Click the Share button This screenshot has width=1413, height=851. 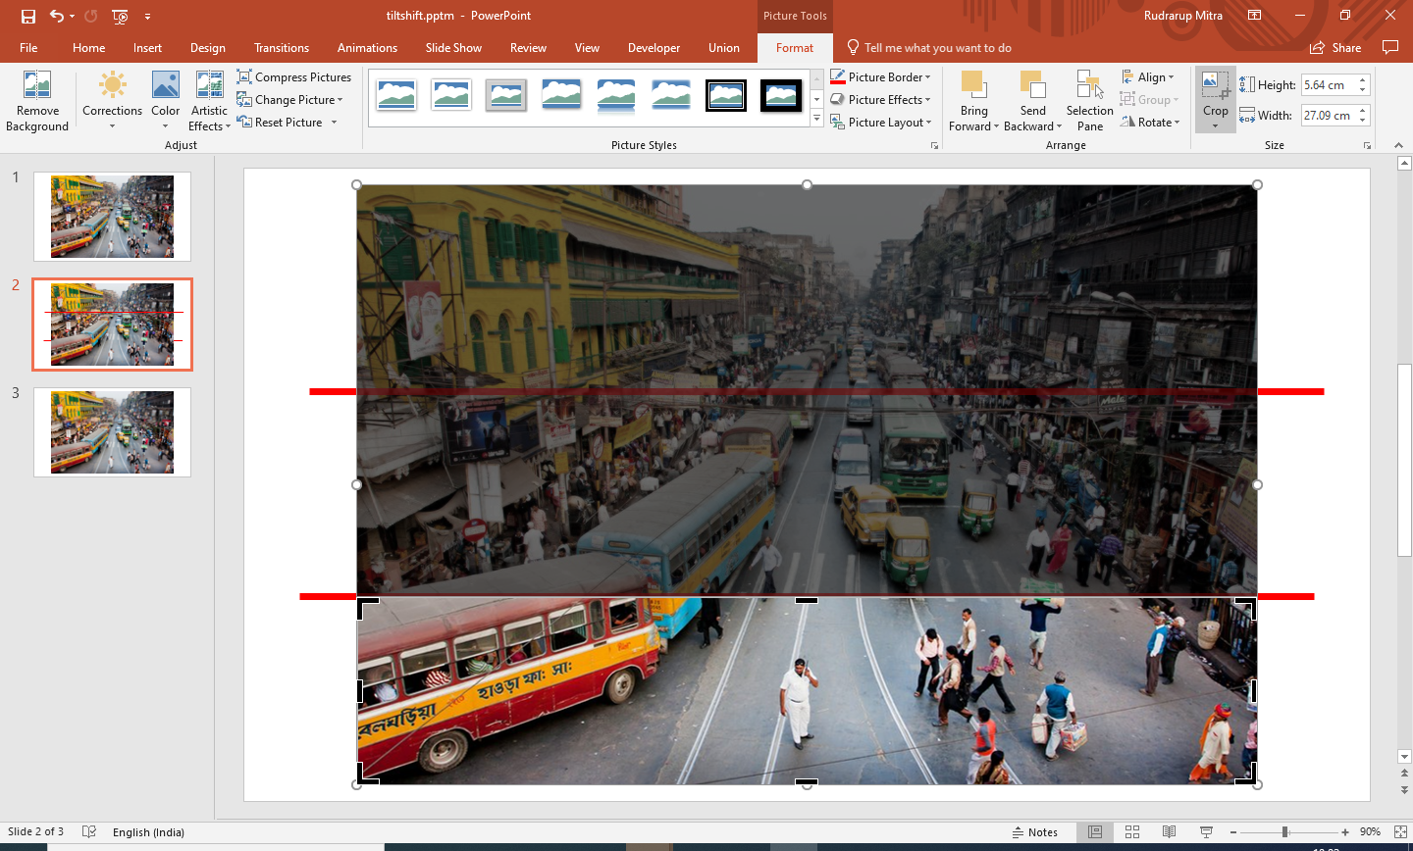[x=1335, y=47]
